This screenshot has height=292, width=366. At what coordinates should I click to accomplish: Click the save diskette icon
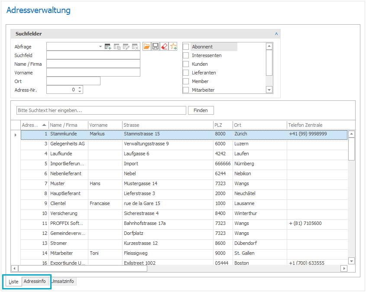tap(155, 46)
